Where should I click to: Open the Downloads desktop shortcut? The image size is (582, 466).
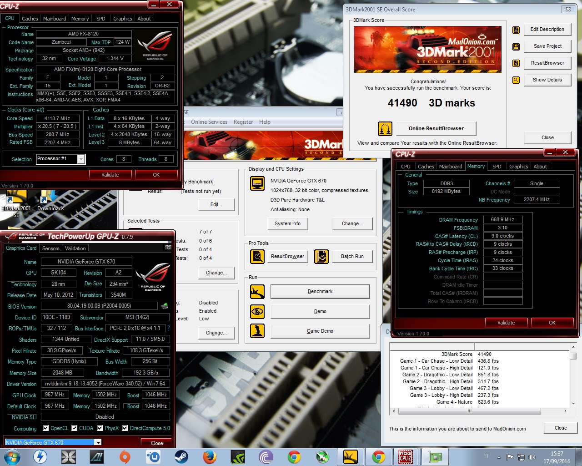50,201
